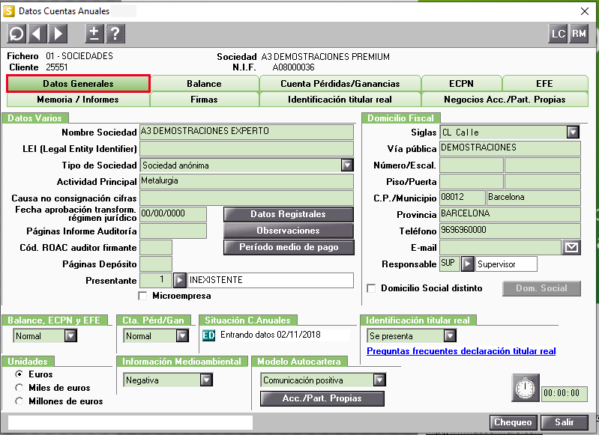The width and height of the screenshot is (599, 435).
Task: Expand Tipo de Sociedad dropdown
Action: click(x=347, y=165)
